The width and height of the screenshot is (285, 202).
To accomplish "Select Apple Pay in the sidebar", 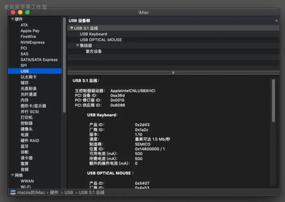I will click(30, 31).
